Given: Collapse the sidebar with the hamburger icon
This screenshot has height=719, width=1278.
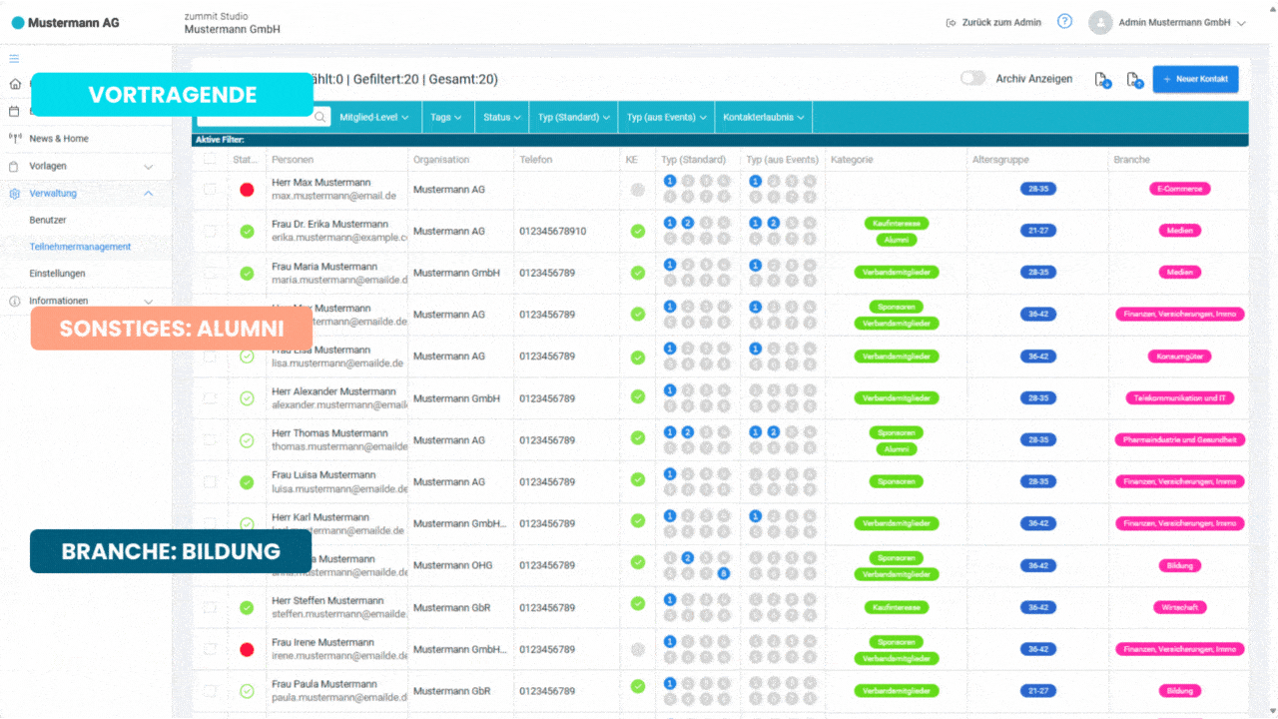Looking at the screenshot, I should pyautogui.click(x=14, y=59).
